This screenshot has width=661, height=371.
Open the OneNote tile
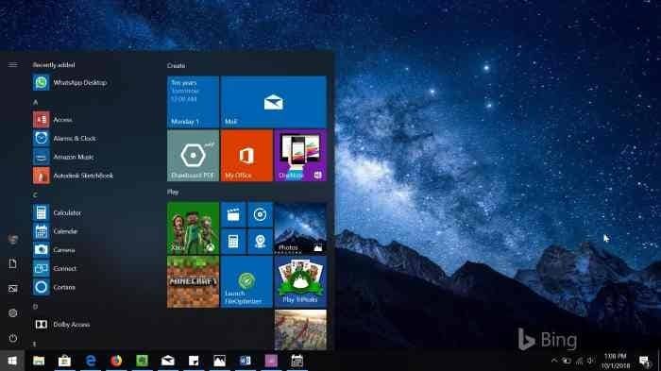coord(300,156)
